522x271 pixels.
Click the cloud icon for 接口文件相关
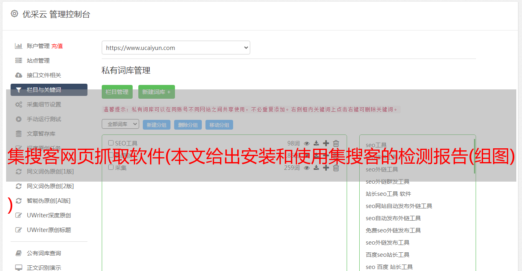pyautogui.click(x=19, y=75)
